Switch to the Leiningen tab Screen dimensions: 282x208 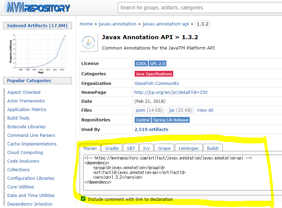[188, 148]
